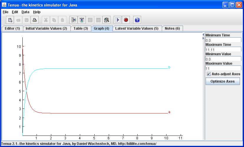Click the Save floppy disk icon

pyautogui.click(x=27, y=20)
